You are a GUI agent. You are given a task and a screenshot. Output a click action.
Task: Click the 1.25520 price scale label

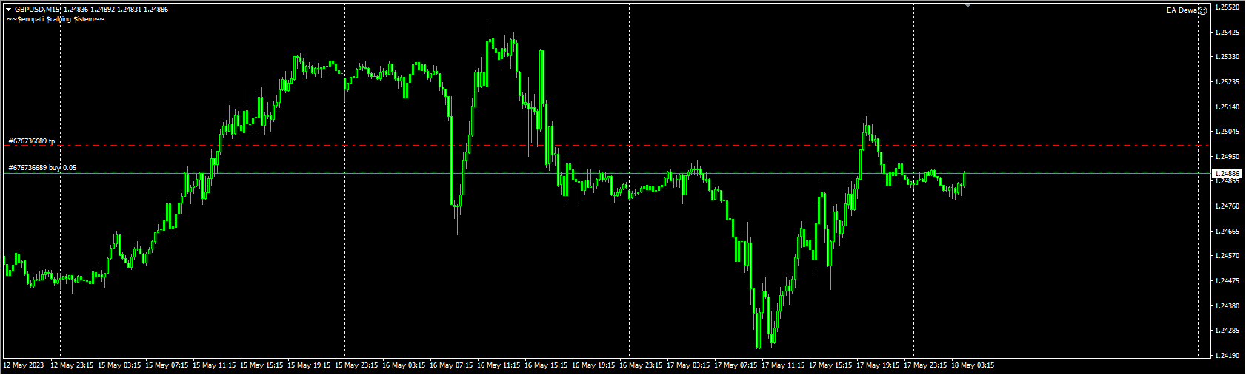[x=1227, y=7]
